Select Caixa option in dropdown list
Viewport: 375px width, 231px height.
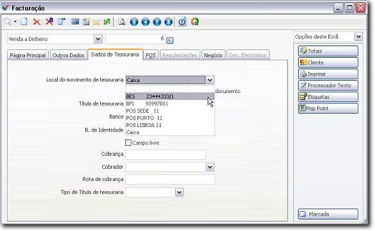click(170, 132)
